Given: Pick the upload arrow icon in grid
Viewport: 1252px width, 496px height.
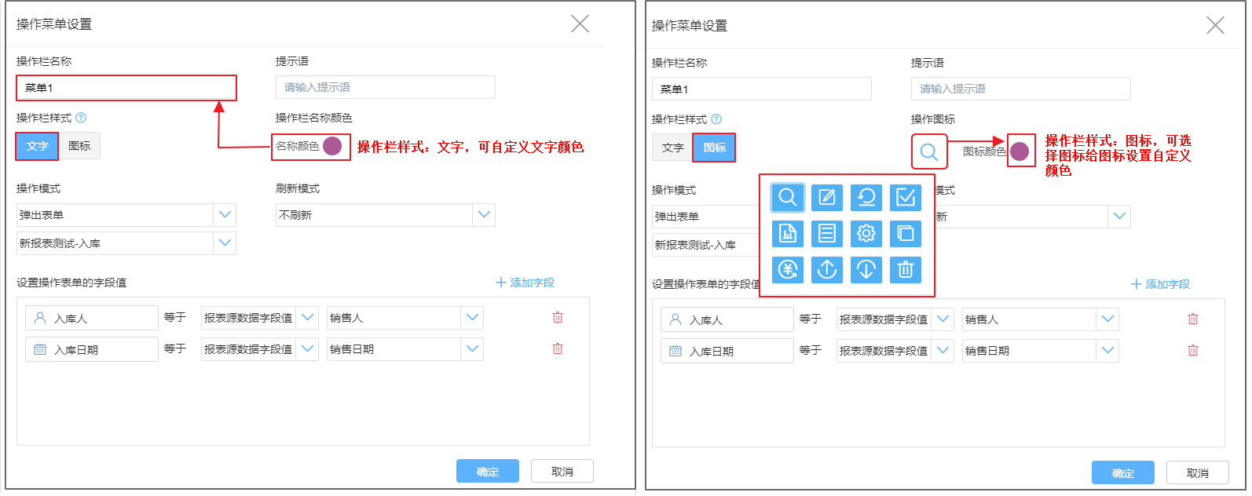Looking at the screenshot, I should click(826, 269).
